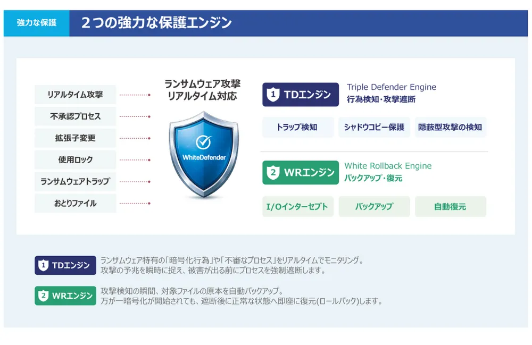The width and height of the screenshot is (532, 345).
Task: Click the WhiteDefender shield logo
Action: click(x=204, y=155)
